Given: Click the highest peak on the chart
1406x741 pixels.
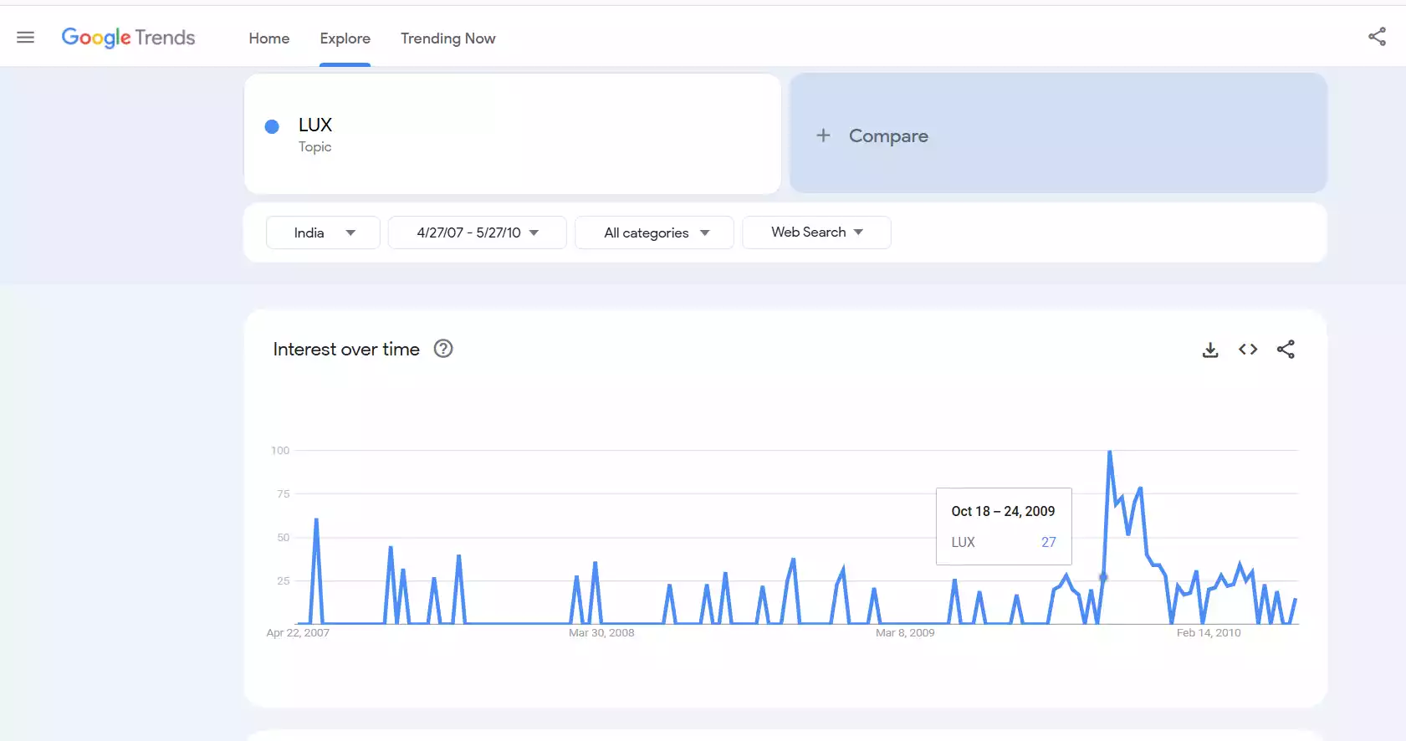Looking at the screenshot, I should pyautogui.click(x=1109, y=452).
